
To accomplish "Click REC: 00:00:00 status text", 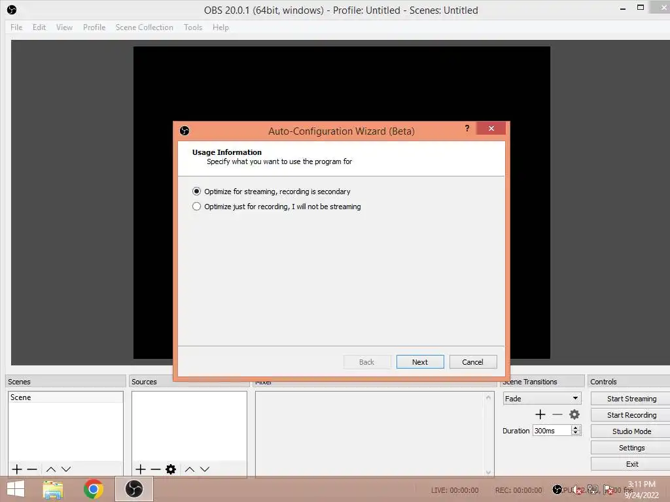I will 518,490.
